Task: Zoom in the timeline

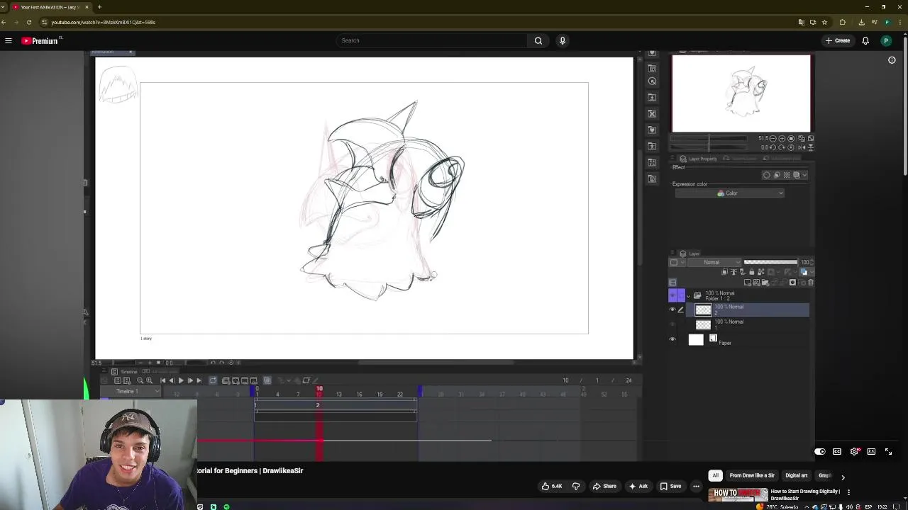Action: 149,380
